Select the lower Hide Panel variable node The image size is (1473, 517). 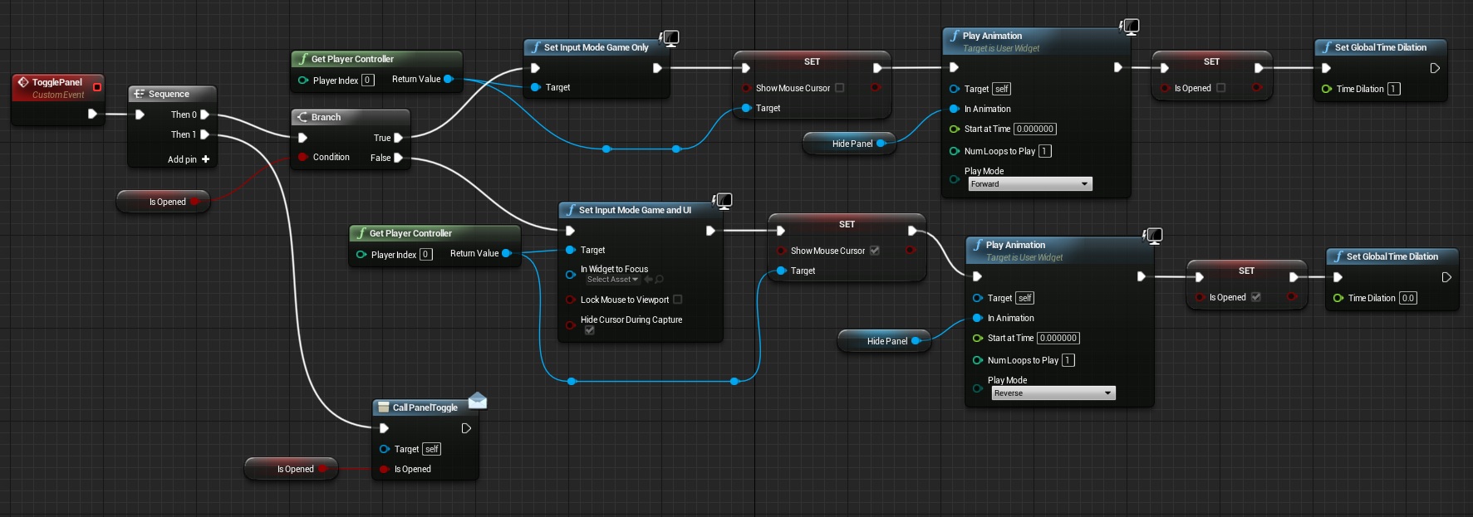click(884, 341)
